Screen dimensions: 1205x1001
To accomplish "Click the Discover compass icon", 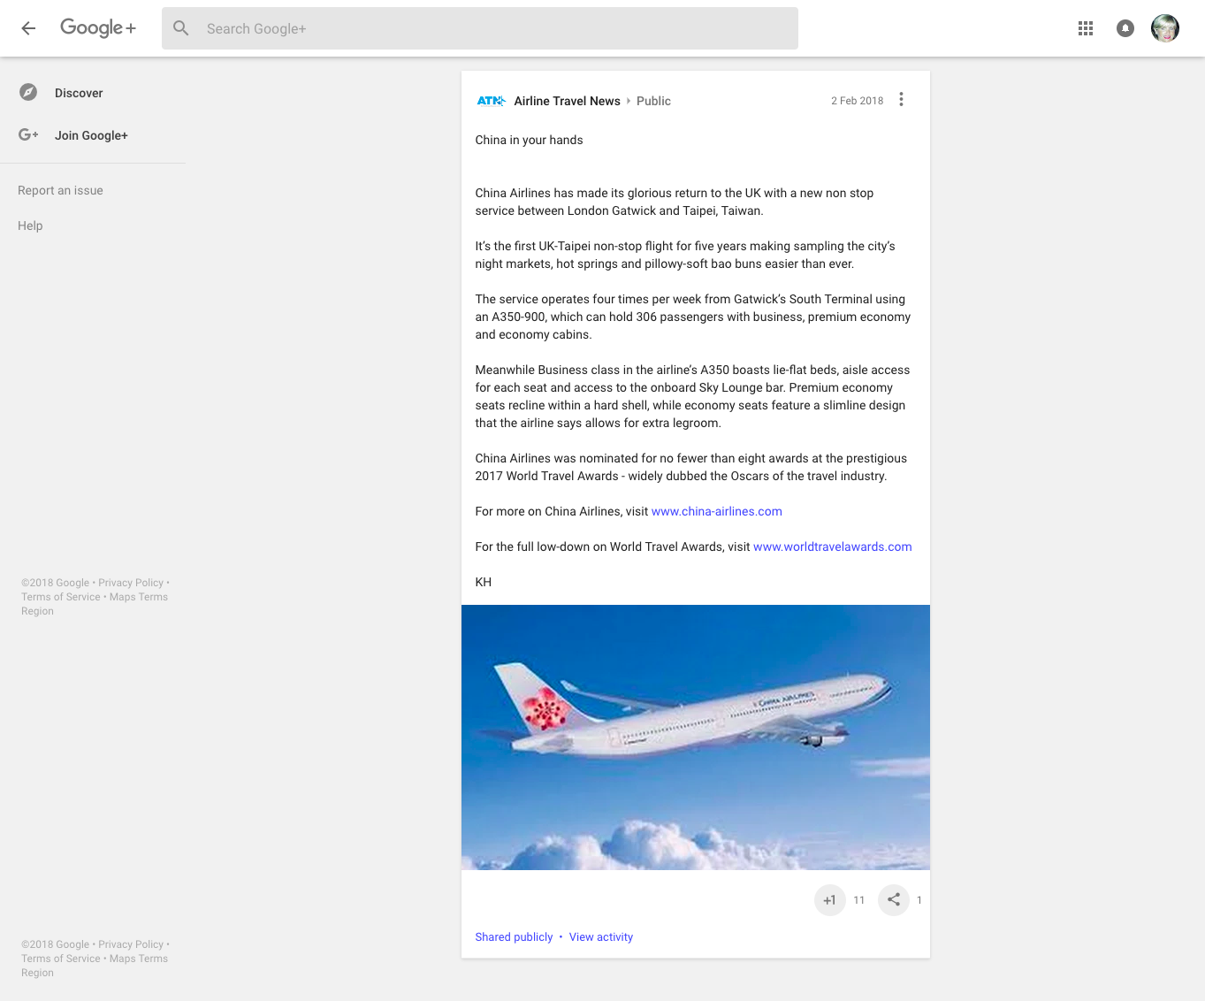I will [28, 92].
